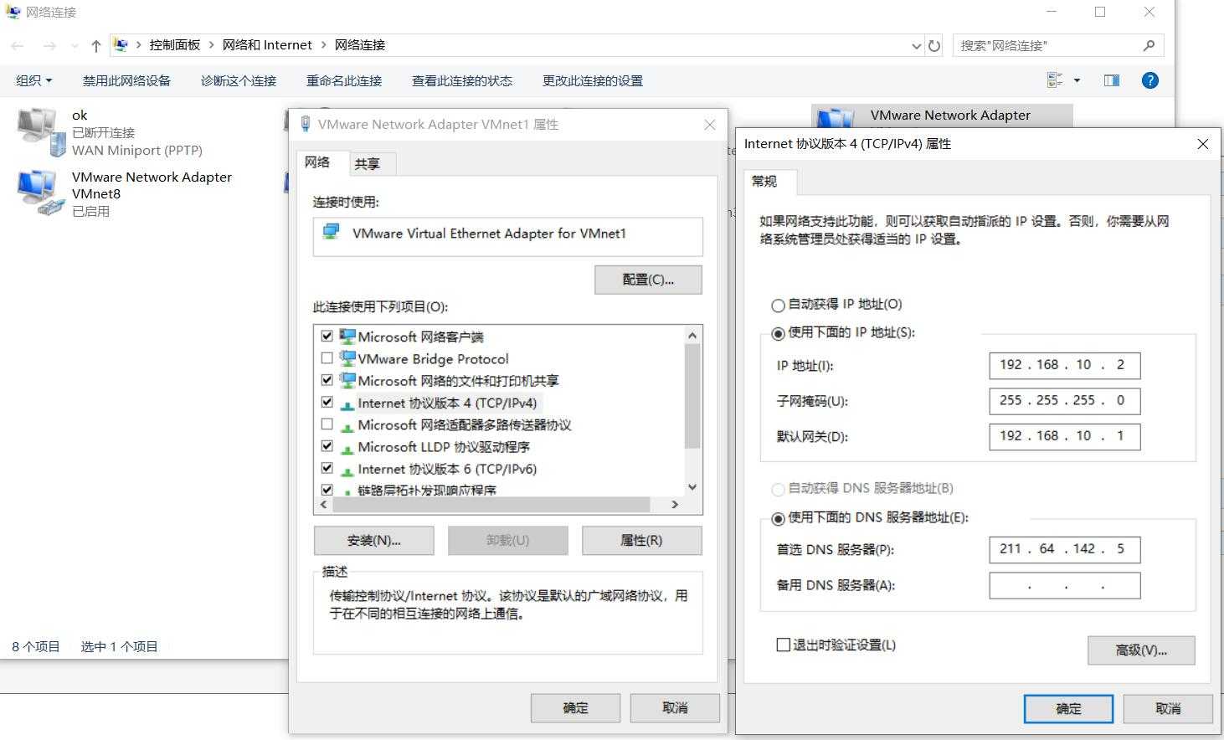Toggle Internet 协议版本 4 checkbox

click(x=327, y=403)
